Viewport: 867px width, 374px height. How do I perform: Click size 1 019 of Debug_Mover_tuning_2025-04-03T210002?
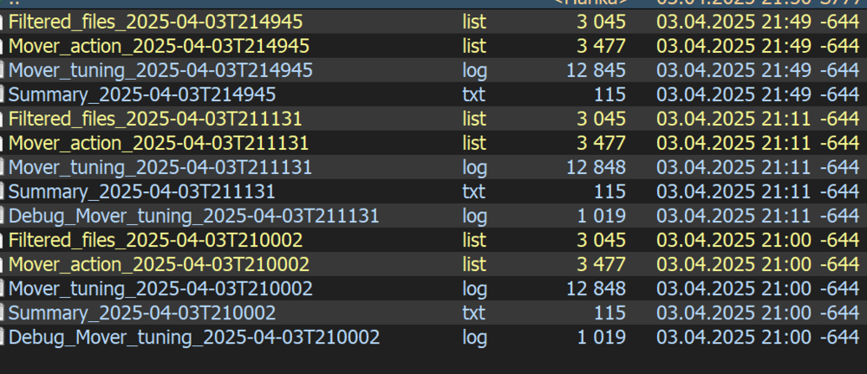(602, 338)
